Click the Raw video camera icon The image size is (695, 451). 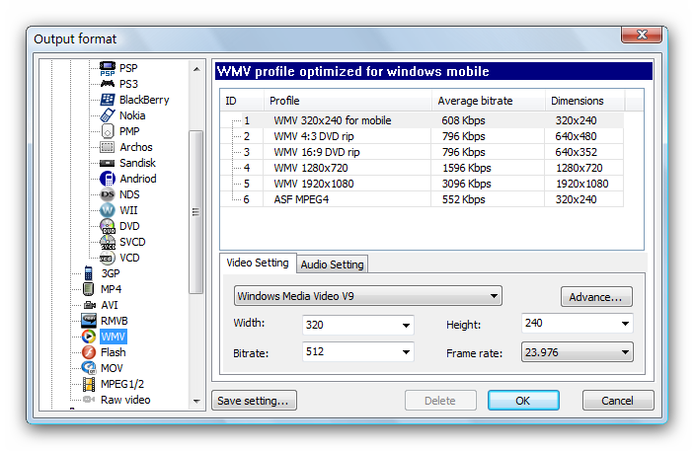coord(89,400)
